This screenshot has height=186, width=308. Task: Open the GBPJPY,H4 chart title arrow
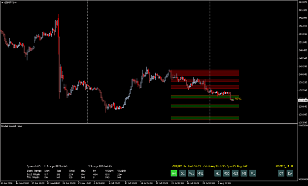point(2,2)
